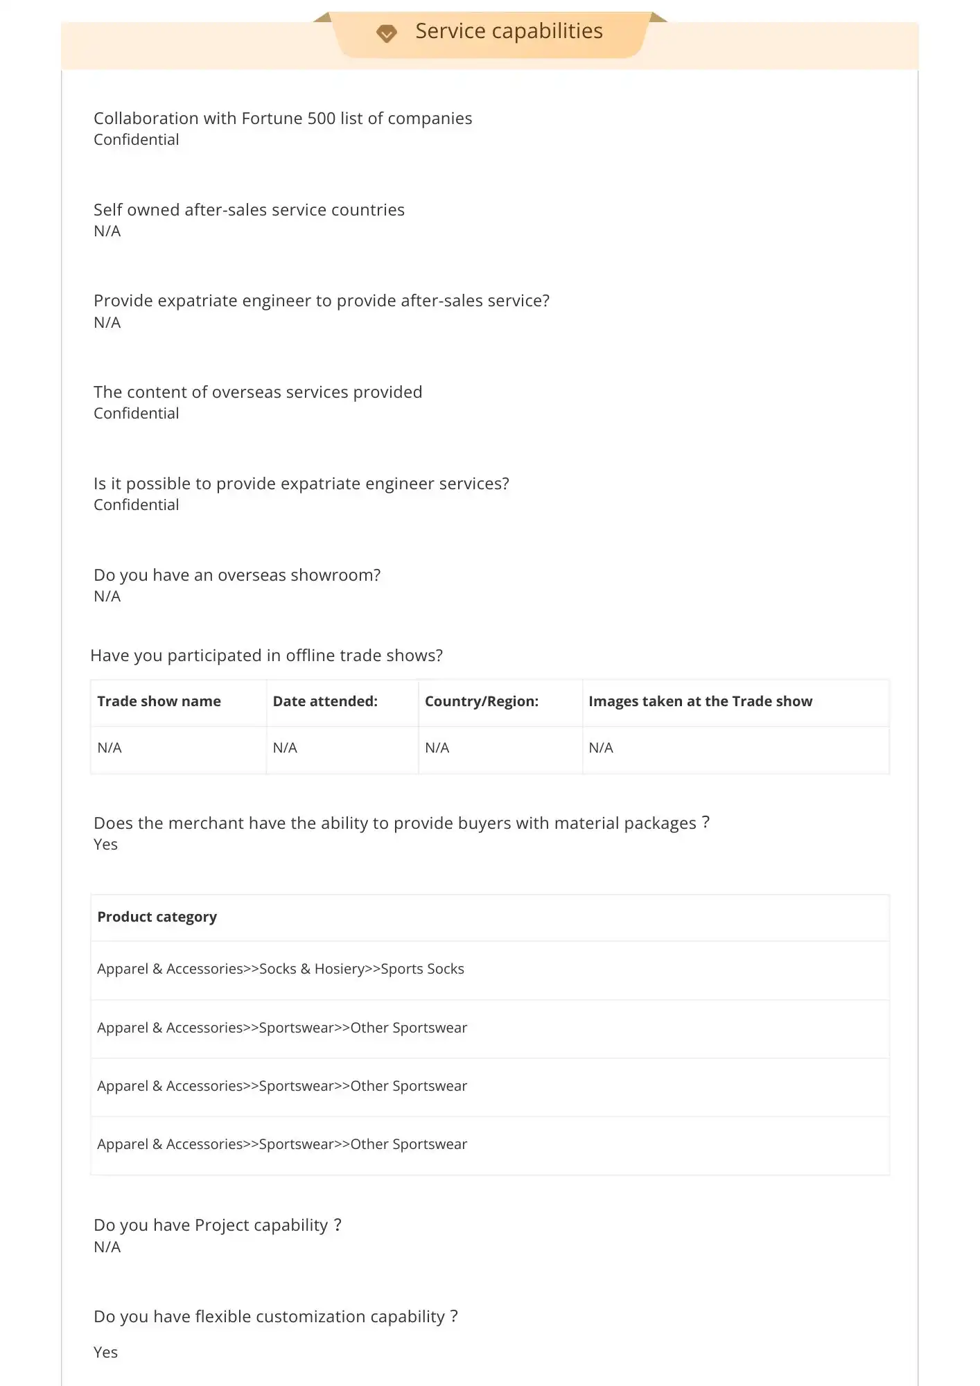Select the Fortune 500 collaboration question
980x1386 pixels.
pyautogui.click(x=283, y=119)
